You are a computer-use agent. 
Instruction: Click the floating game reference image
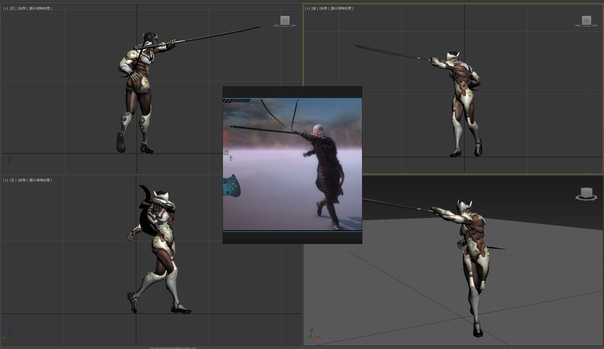(x=292, y=165)
